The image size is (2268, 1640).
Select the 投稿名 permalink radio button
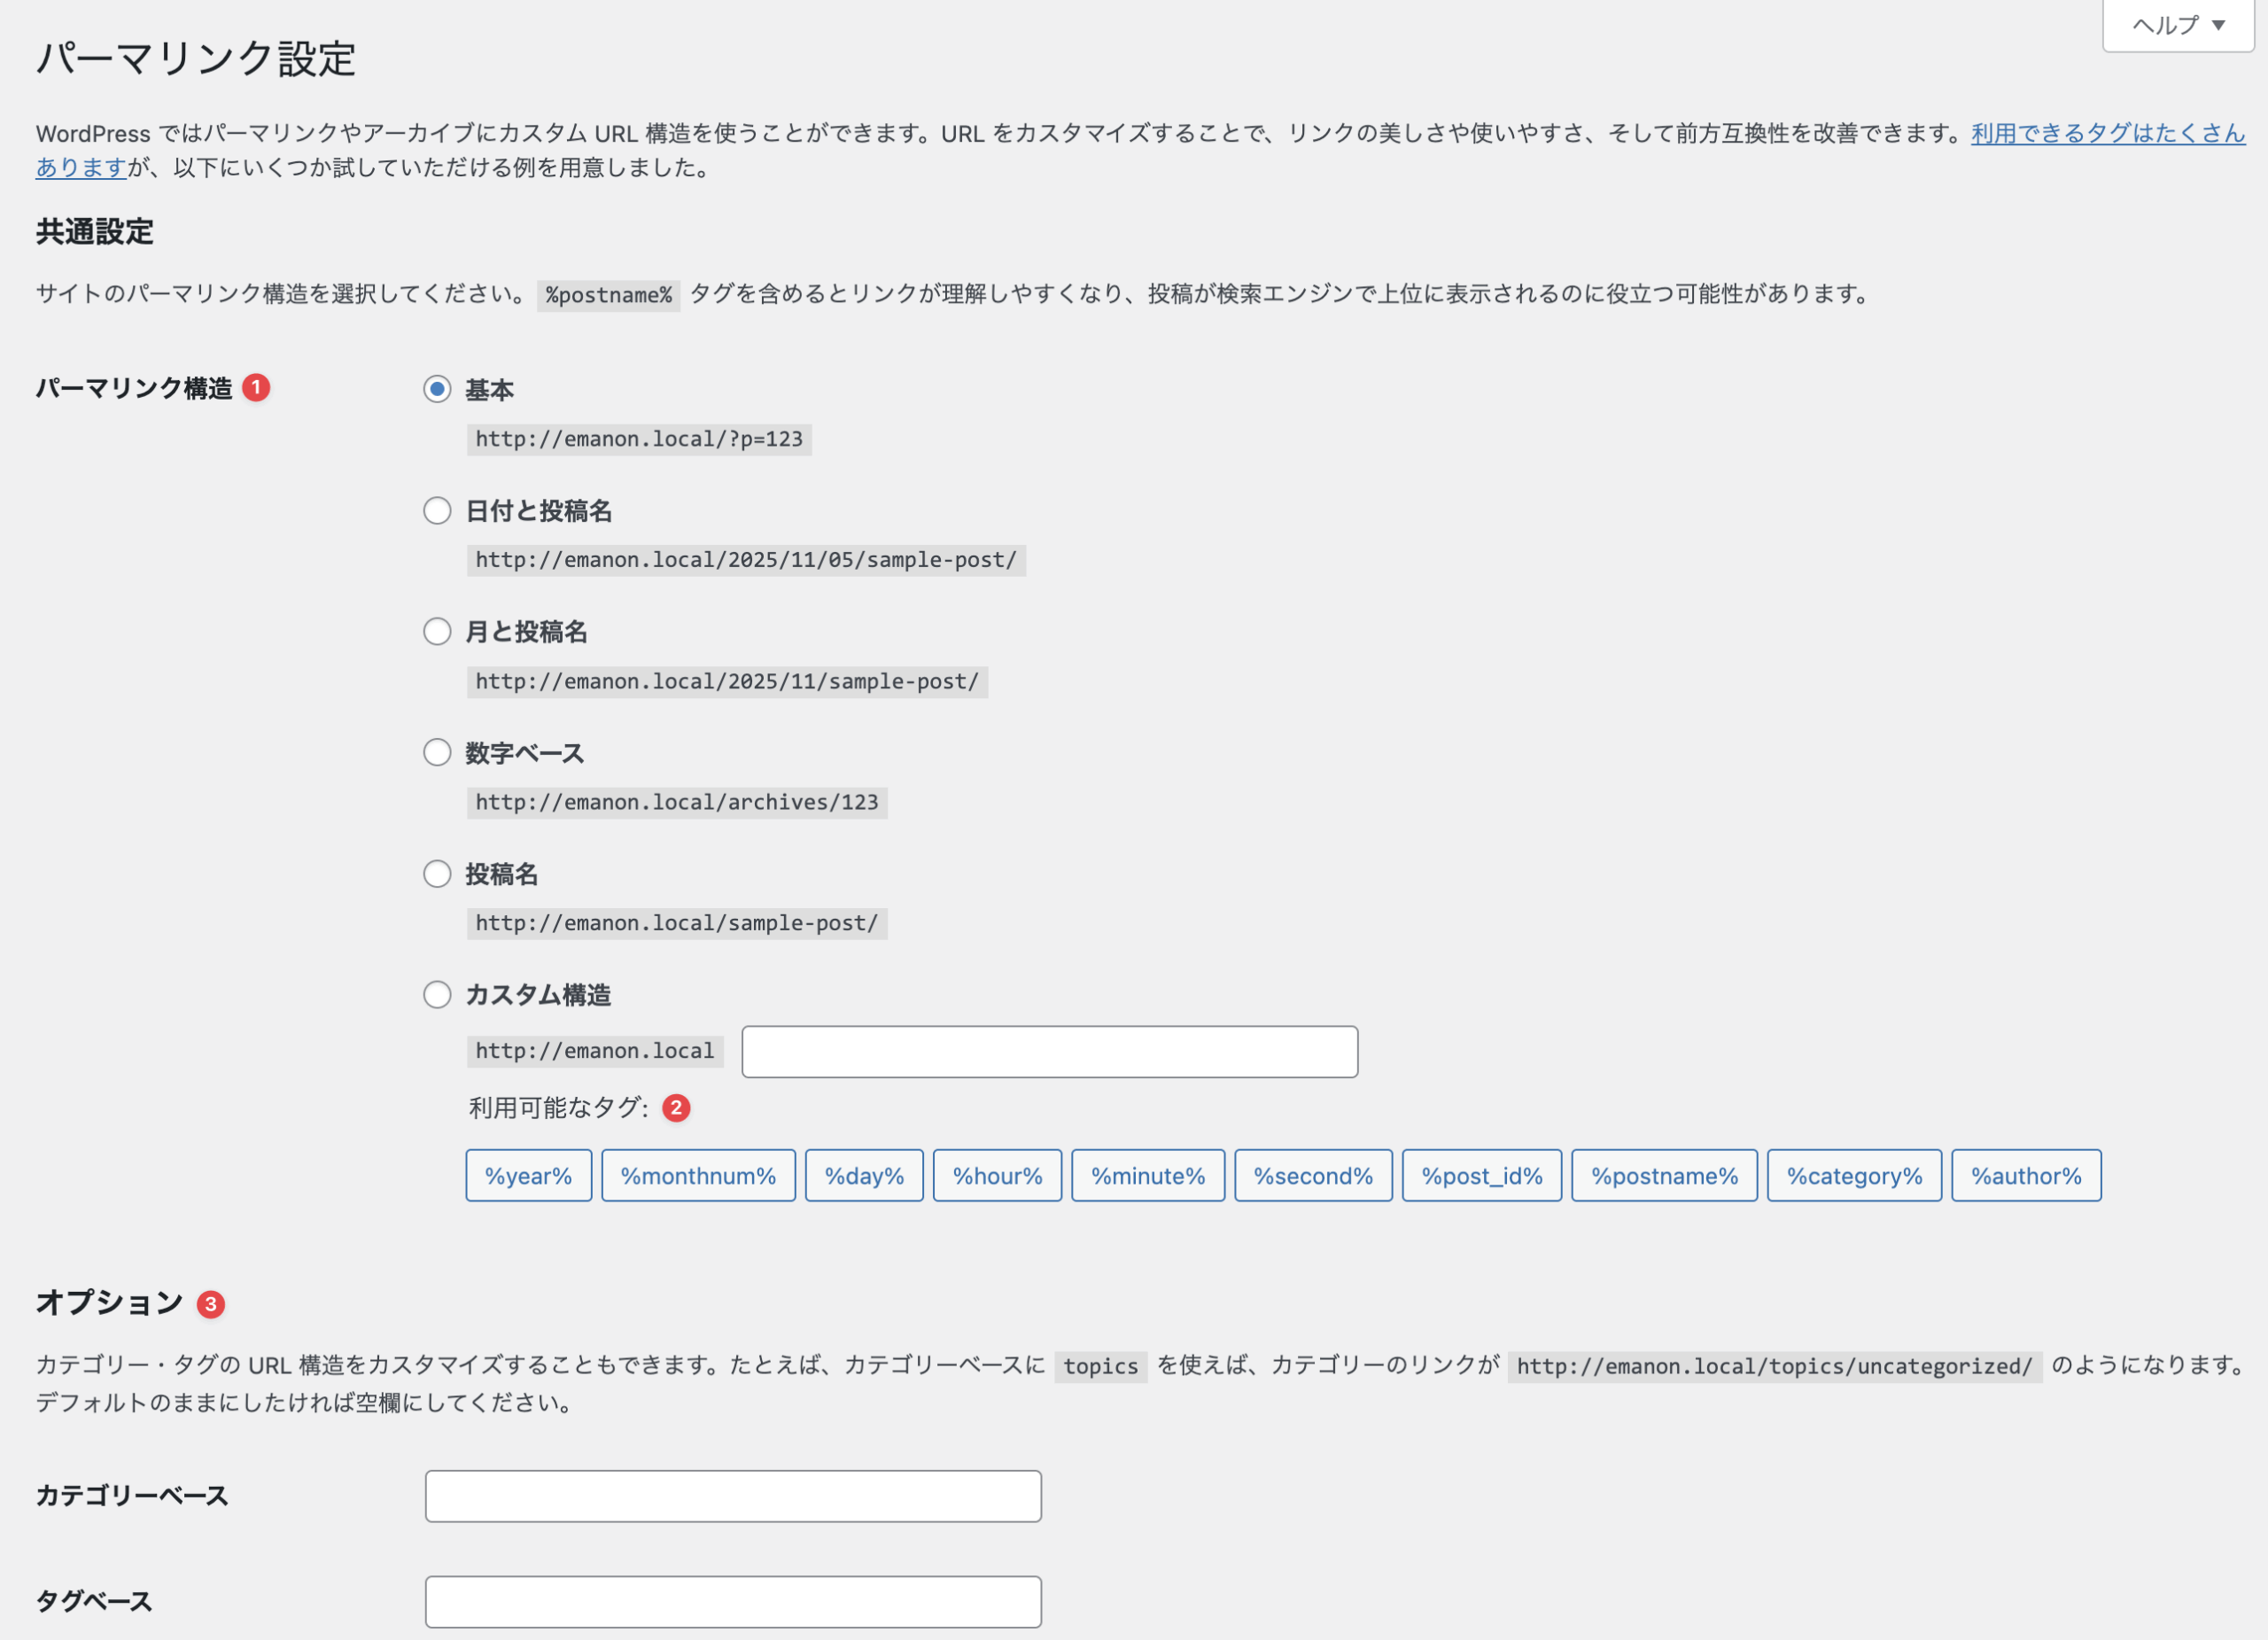pyautogui.click(x=437, y=874)
